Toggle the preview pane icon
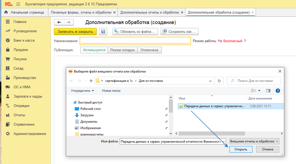This screenshot has height=164, width=296. point(268,91)
